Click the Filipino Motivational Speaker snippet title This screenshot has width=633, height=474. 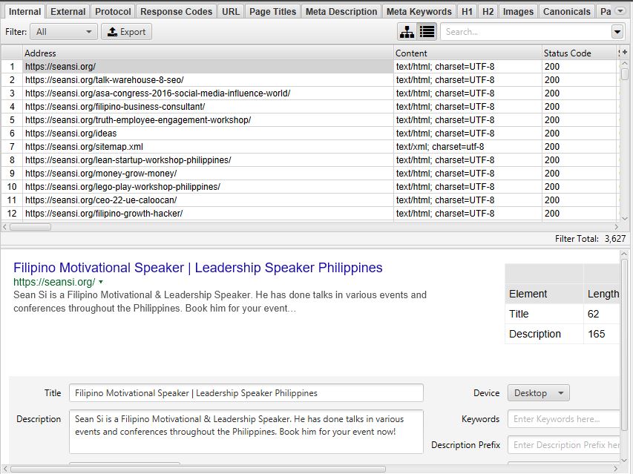[198, 268]
